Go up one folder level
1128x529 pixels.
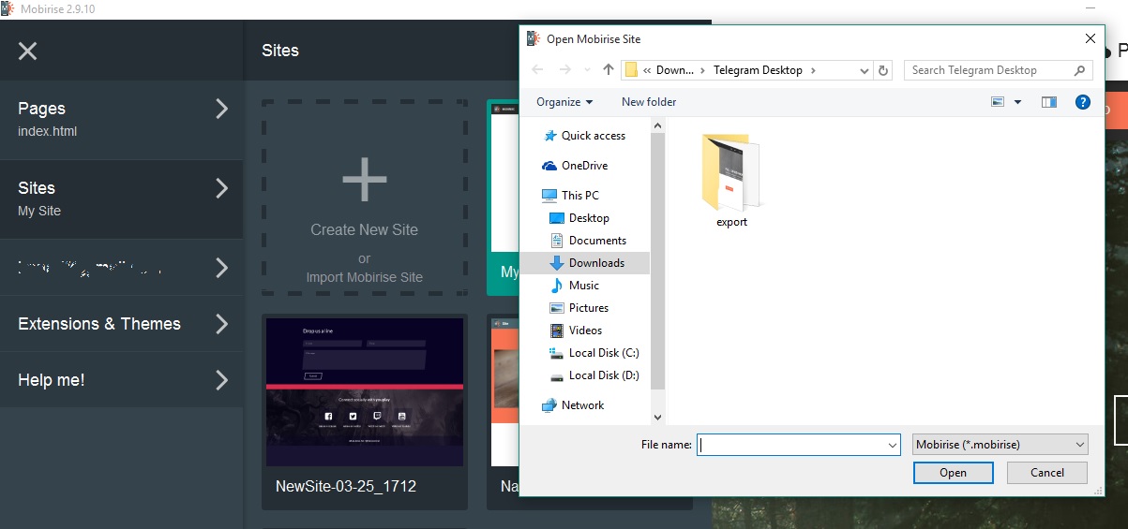coord(609,70)
